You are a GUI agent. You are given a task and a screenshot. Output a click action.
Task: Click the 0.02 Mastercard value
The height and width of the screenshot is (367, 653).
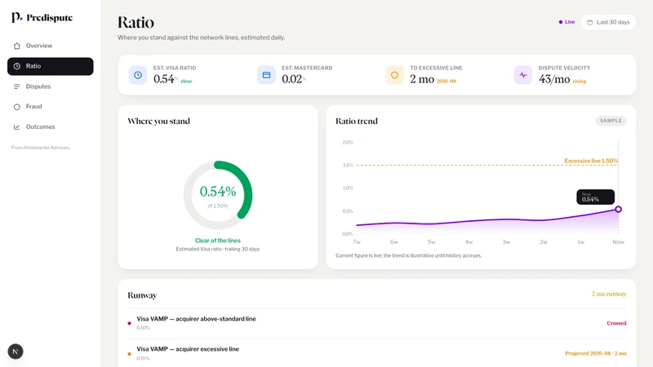[292, 79]
